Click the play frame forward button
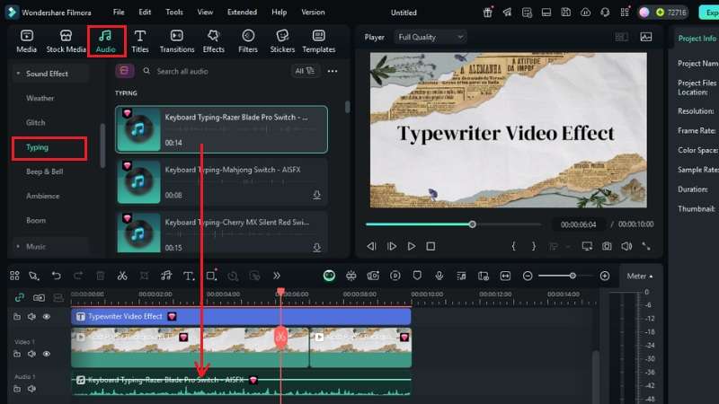Image resolution: width=719 pixels, height=404 pixels. pos(392,246)
